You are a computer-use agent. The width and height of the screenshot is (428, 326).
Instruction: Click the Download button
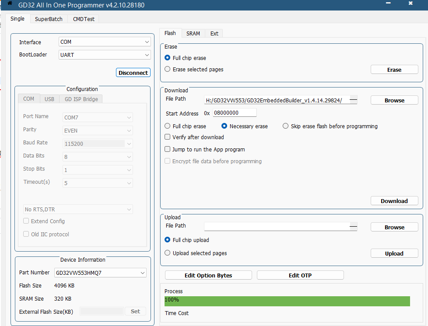point(394,201)
